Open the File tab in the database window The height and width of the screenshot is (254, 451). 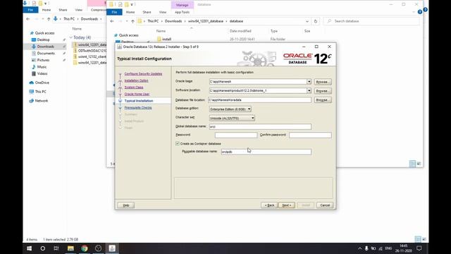(114, 12)
